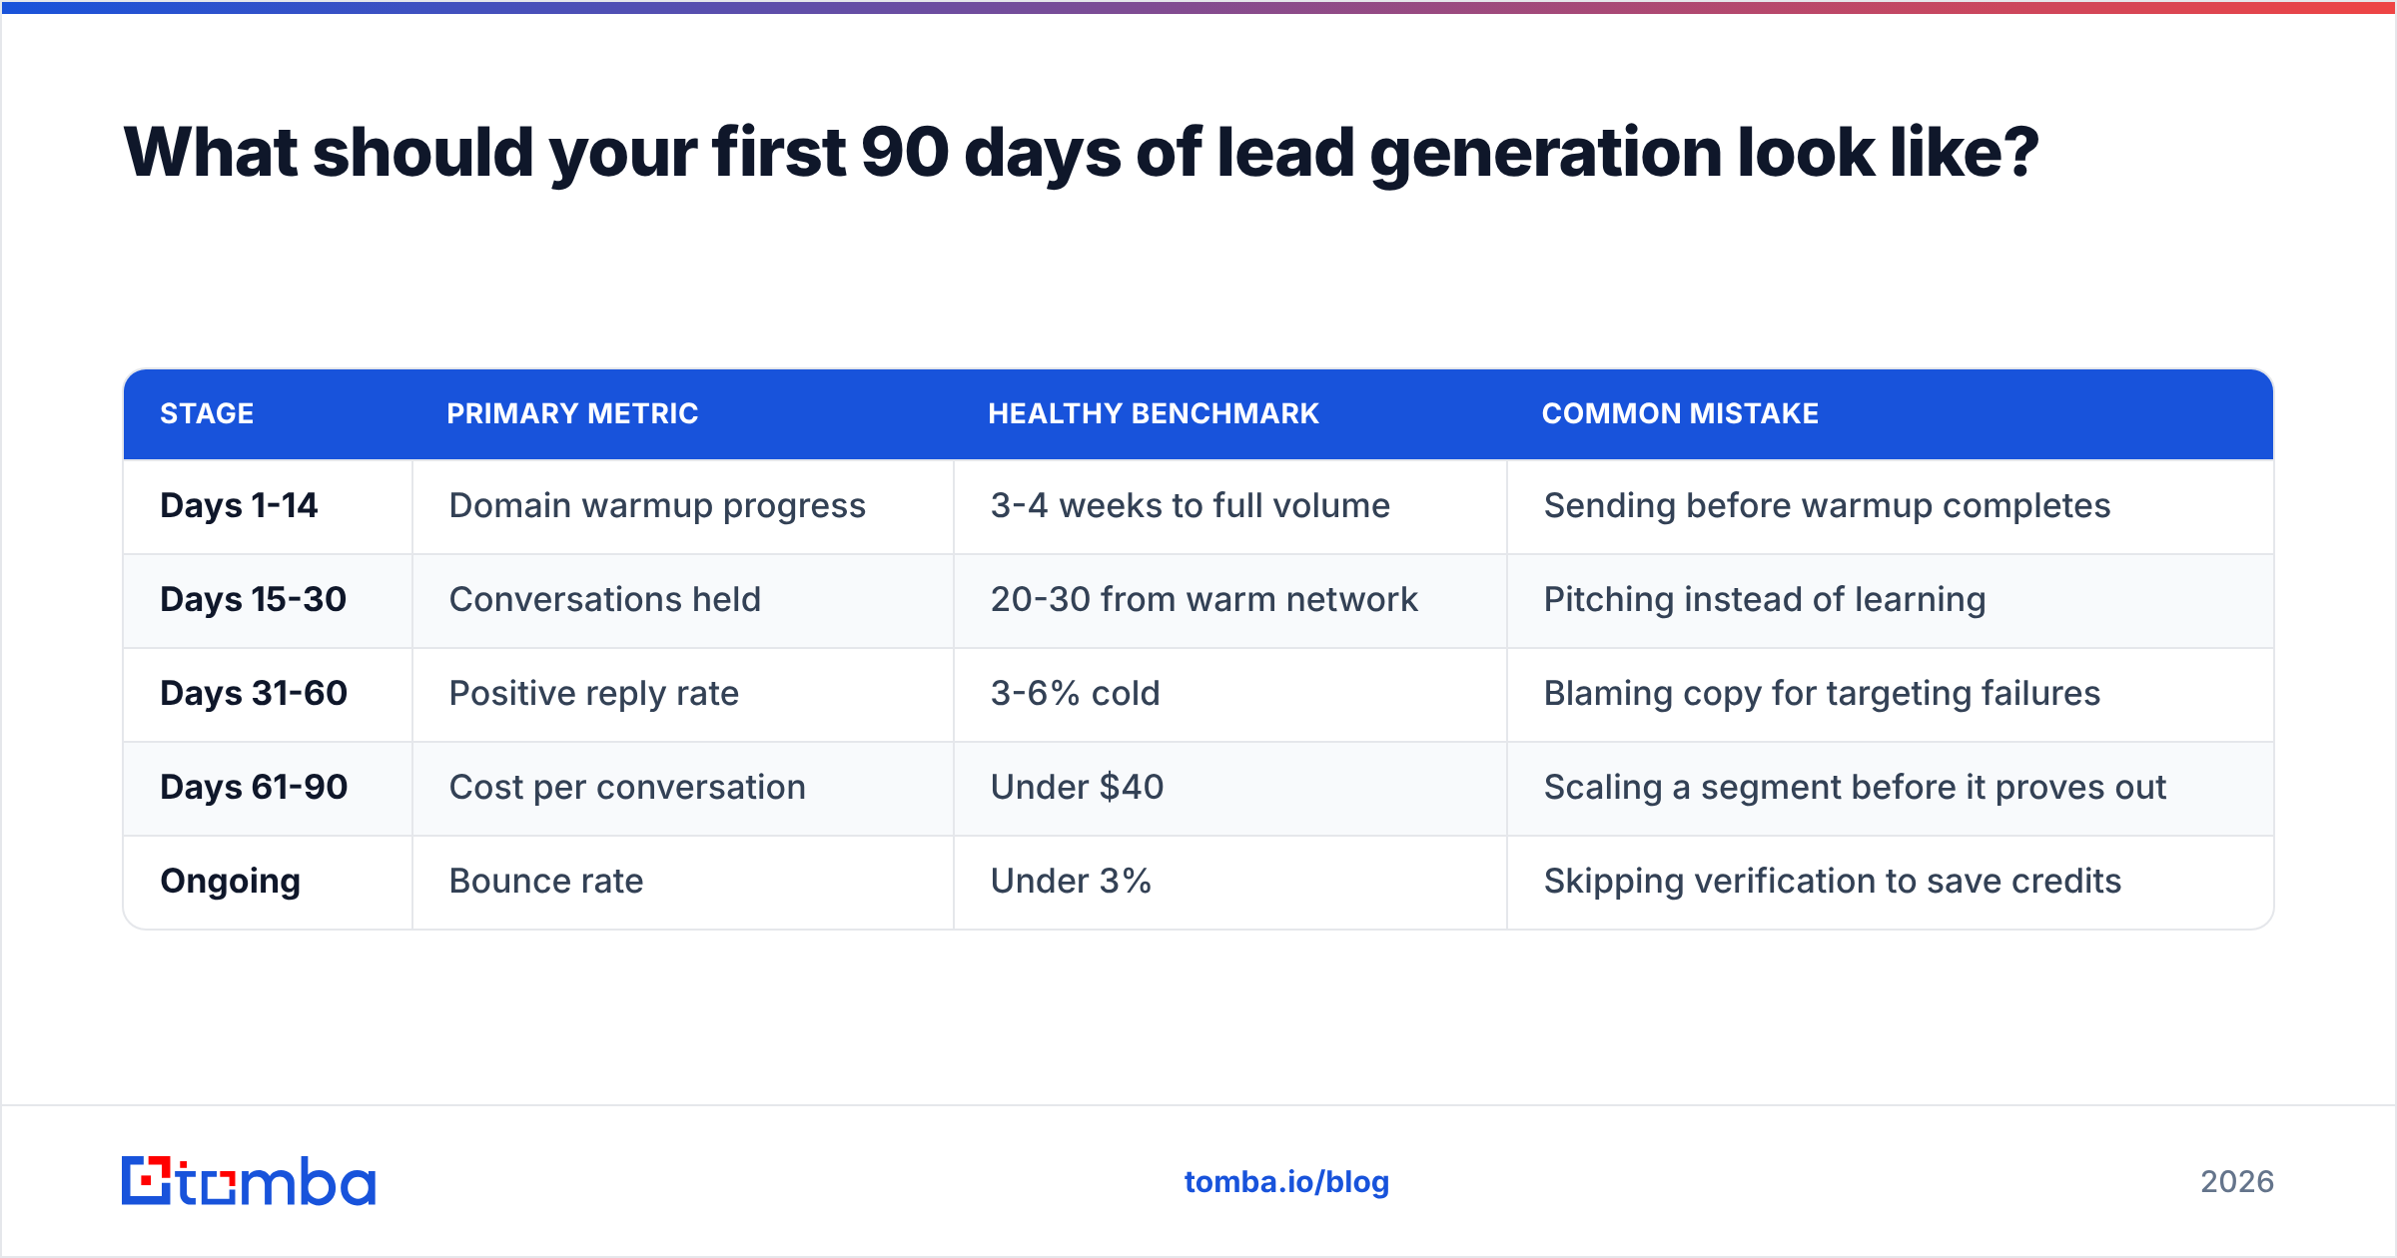This screenshot has height=1258, width=2397.
Task: Open the tomba.io/blog link
Action: tap(1286, 1182)
